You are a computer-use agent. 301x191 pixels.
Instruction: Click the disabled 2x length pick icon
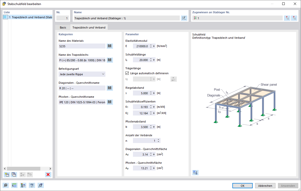coord(174,79)
